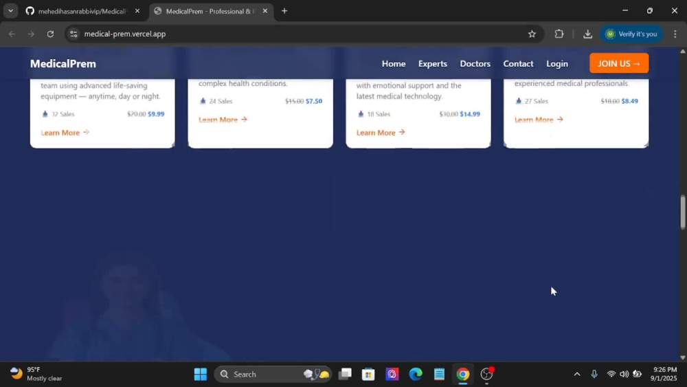The height and width of the screenshot is (387, 687).
Task: Click the 32 Sales text
Action: click(63, 114)
